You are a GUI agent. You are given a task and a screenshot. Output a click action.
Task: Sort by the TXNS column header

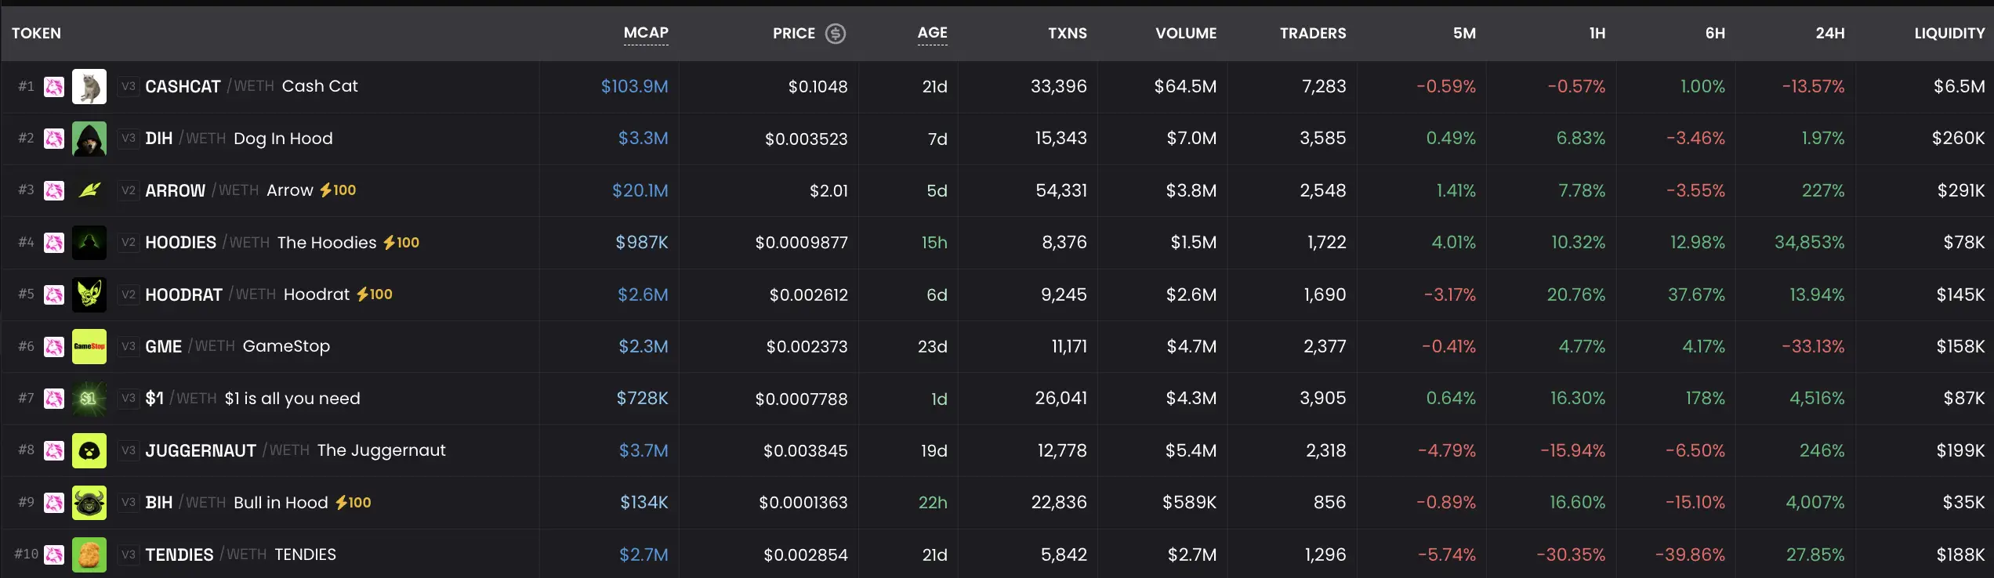(1068, 34)
